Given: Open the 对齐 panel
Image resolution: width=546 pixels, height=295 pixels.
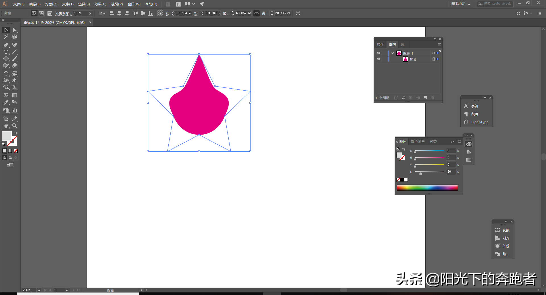Looking at the screenshot, I should (502, 238).
